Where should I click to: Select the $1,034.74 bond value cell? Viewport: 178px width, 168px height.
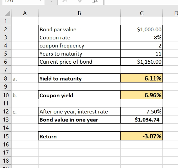point(142,120)
